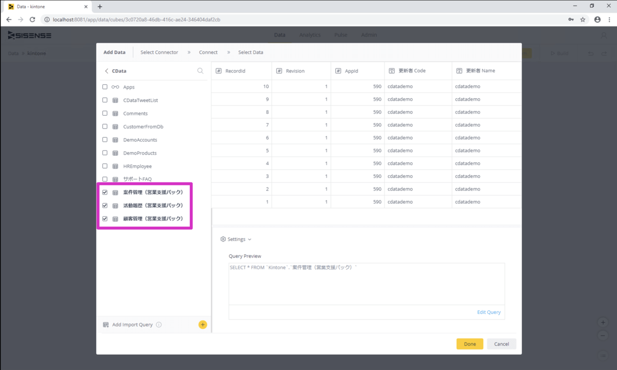
Task: Click the info icon beside Add Import Query
Action: pyautogui.click(x=159, y=325)
